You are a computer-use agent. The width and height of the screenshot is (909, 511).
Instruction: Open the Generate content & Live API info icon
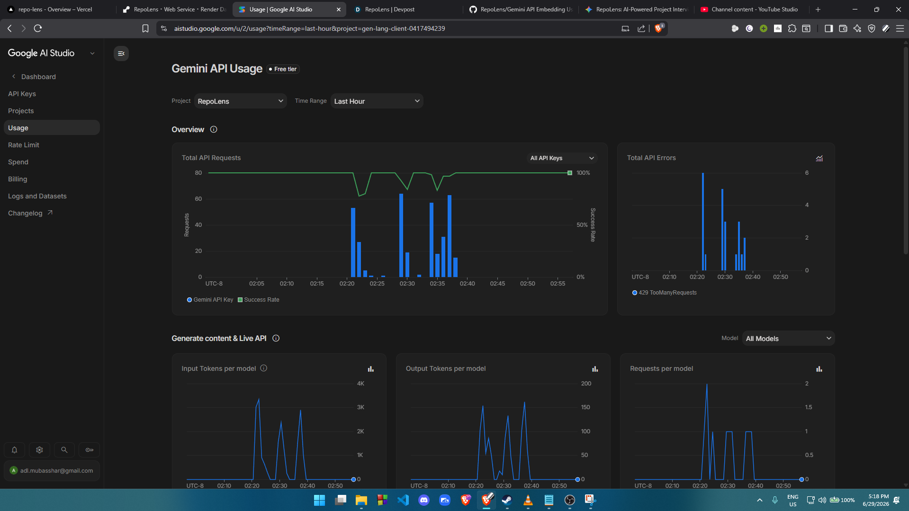[276, 338]
